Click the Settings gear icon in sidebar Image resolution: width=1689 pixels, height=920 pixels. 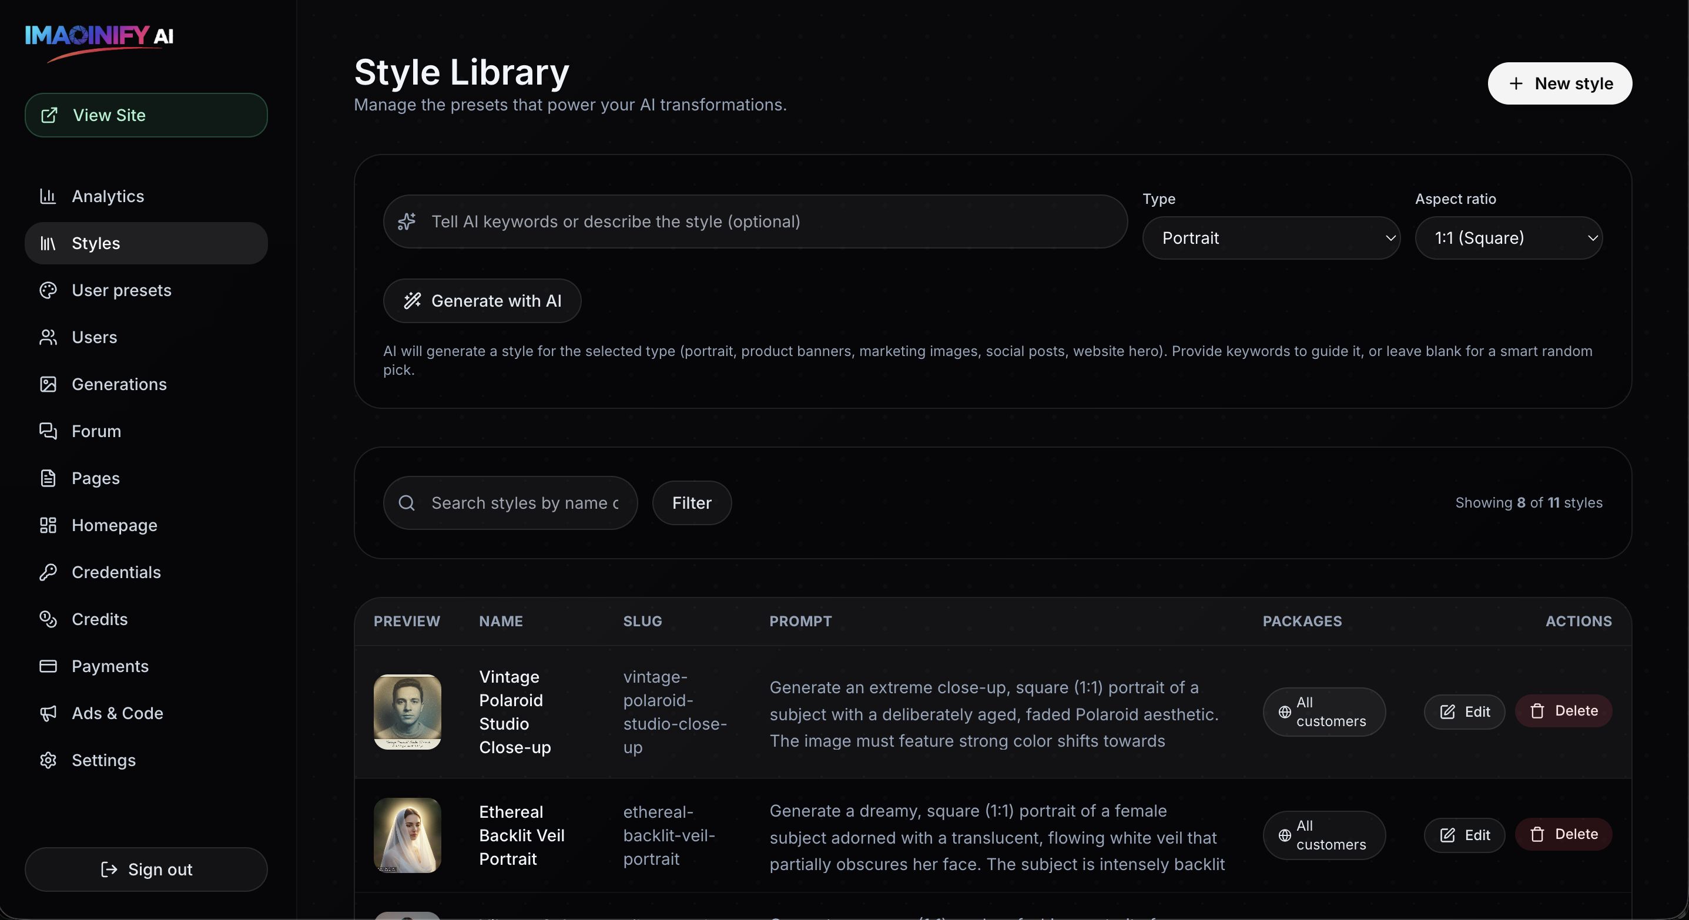(x=48, y=760)
